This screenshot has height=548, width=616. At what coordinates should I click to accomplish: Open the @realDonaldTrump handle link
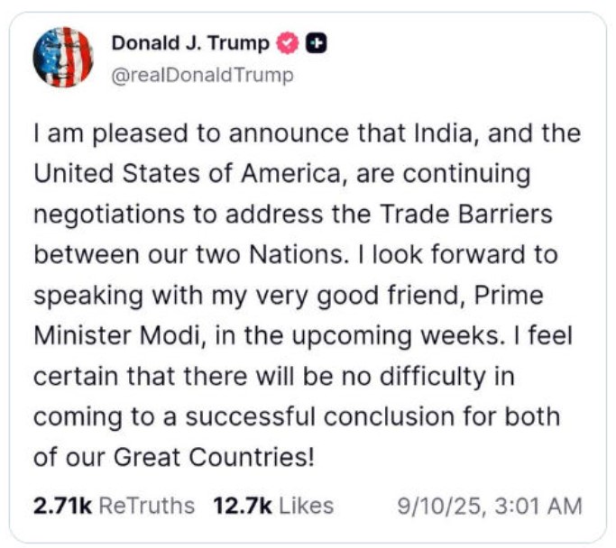pyautogui.click(x=202, y=75)
